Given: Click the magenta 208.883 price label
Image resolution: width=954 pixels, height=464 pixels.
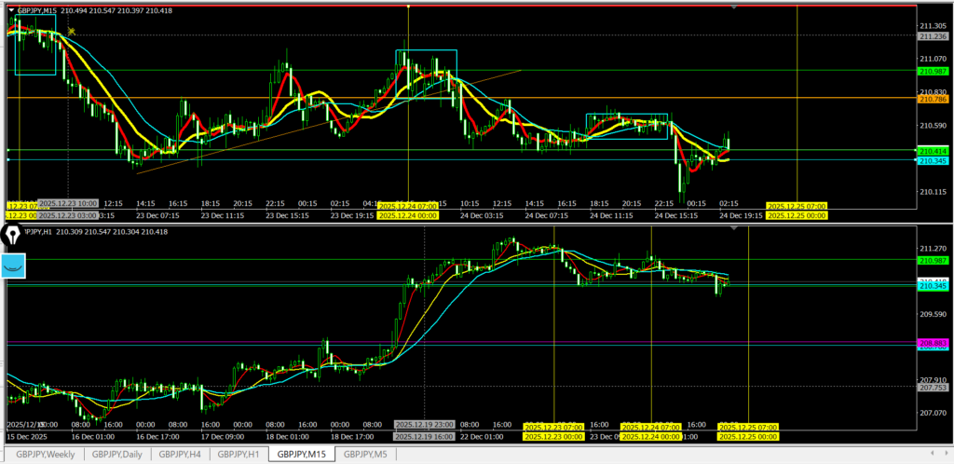Looking at the screenshot, I should coord(934,343).
